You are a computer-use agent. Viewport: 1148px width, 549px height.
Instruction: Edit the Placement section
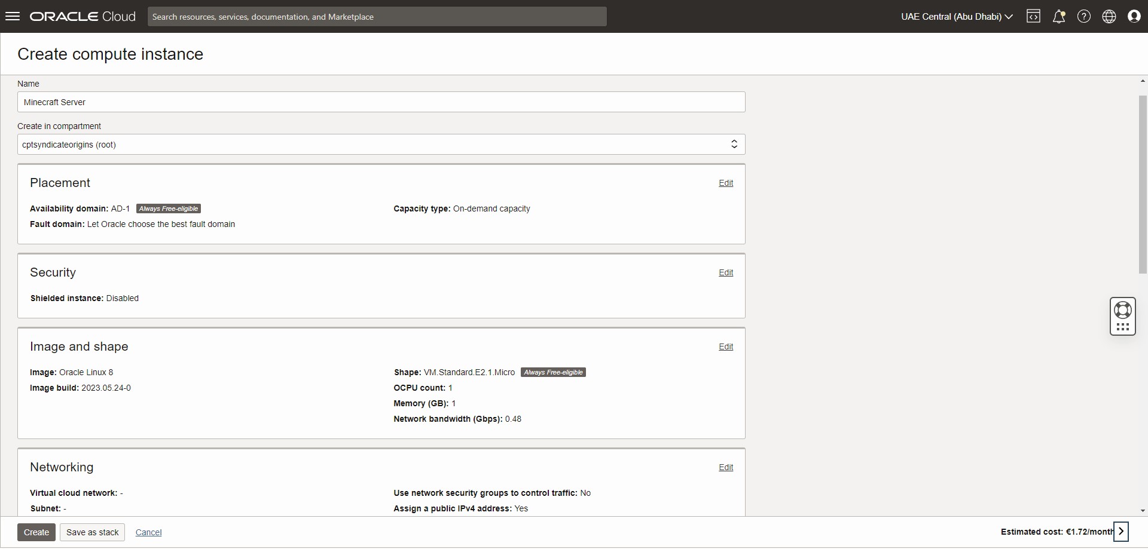725,183
